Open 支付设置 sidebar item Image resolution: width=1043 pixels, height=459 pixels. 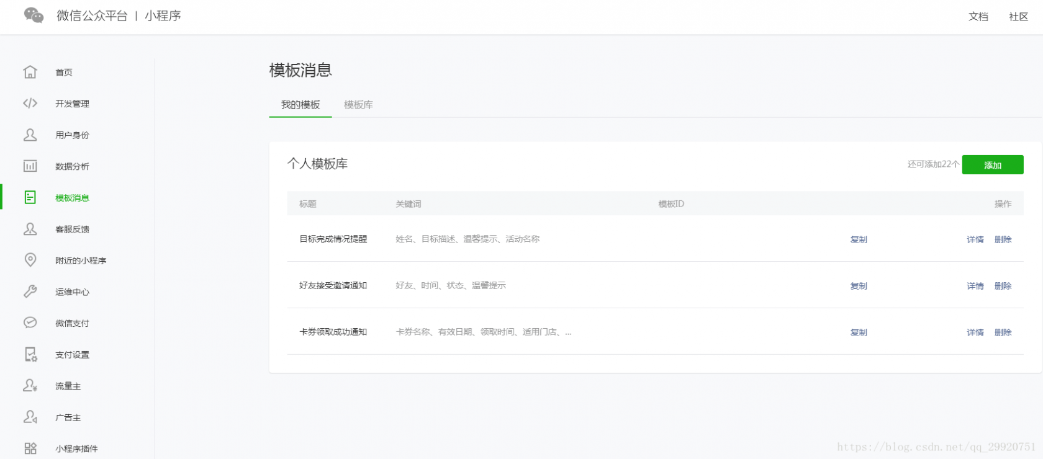(72, 355)
